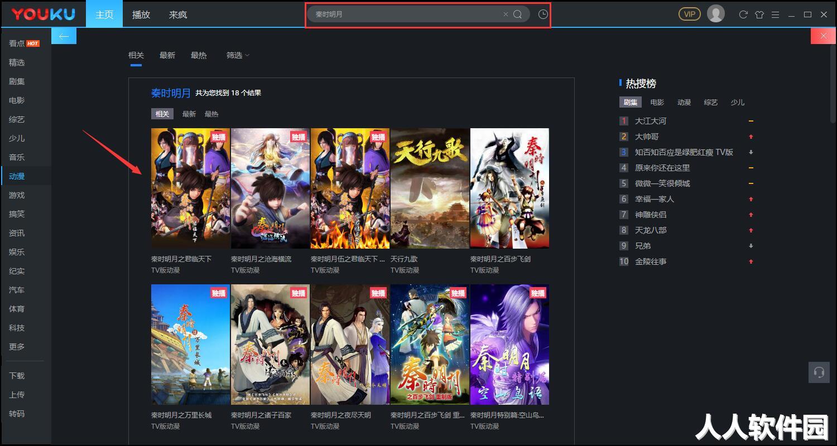Open 纪实 in sidebar
Screen dimensions: 837x446
pyautogui.click(x=17, y=271)
